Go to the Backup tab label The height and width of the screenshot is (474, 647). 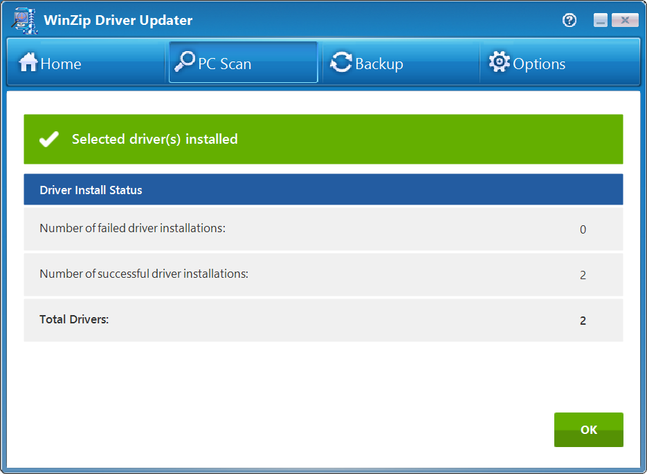pos(379,64)
